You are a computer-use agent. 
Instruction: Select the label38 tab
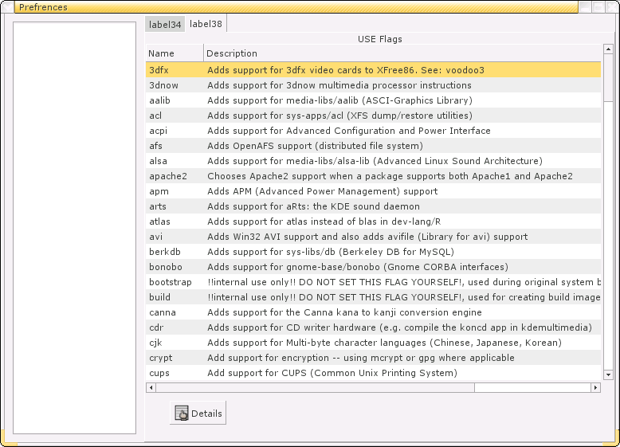(206, 24)
